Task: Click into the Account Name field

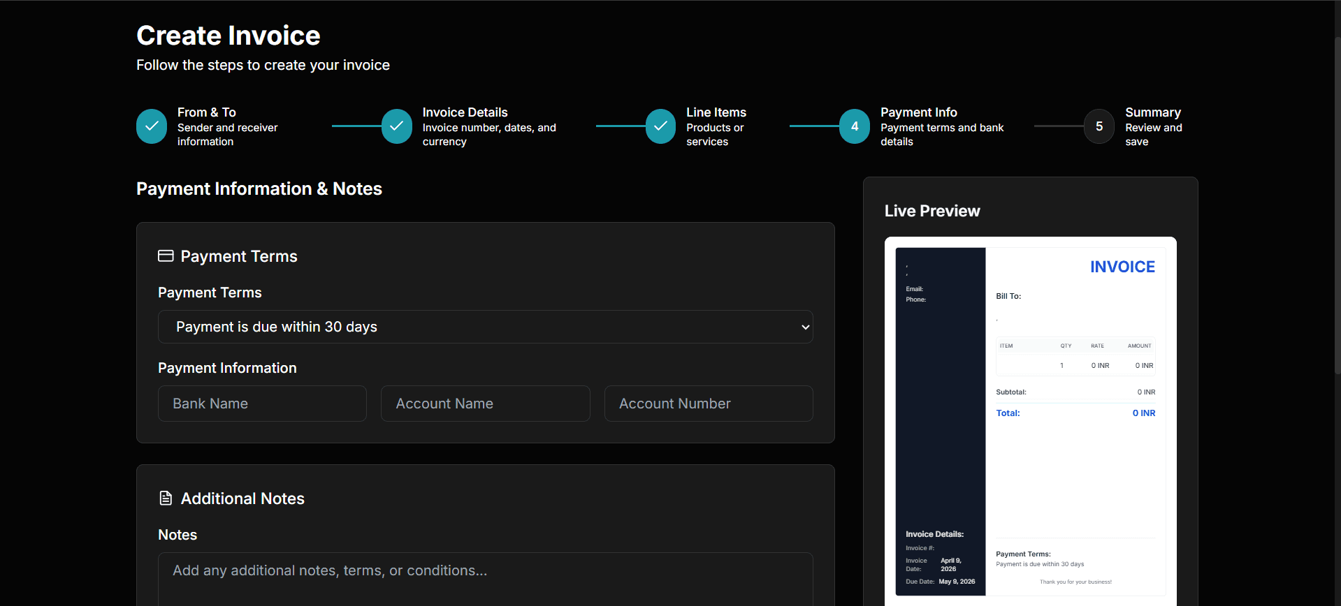Action: [485, 404]
